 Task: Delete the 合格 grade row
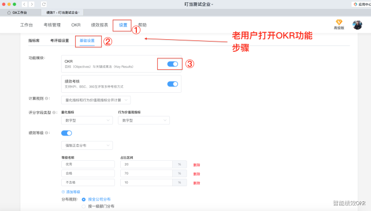(x=196, y=174)
